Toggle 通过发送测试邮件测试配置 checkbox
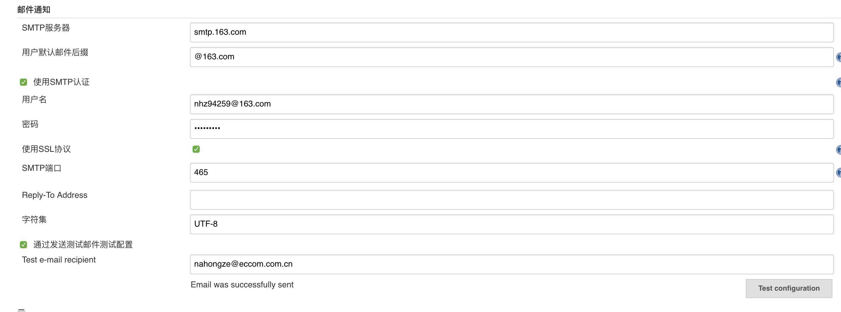Screen dimensions: 841x312 pos(23,245)
